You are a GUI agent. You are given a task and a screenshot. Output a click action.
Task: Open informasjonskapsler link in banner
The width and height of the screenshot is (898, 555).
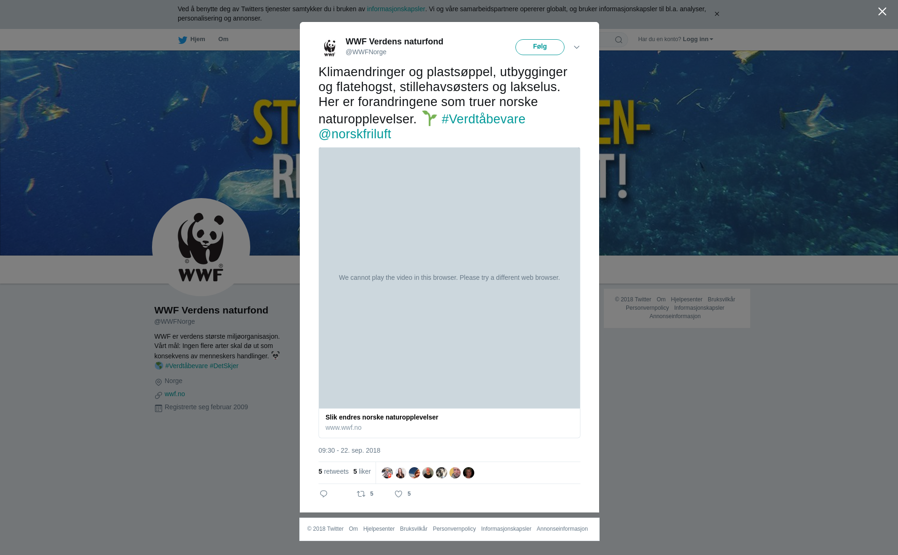coord(396,9)
